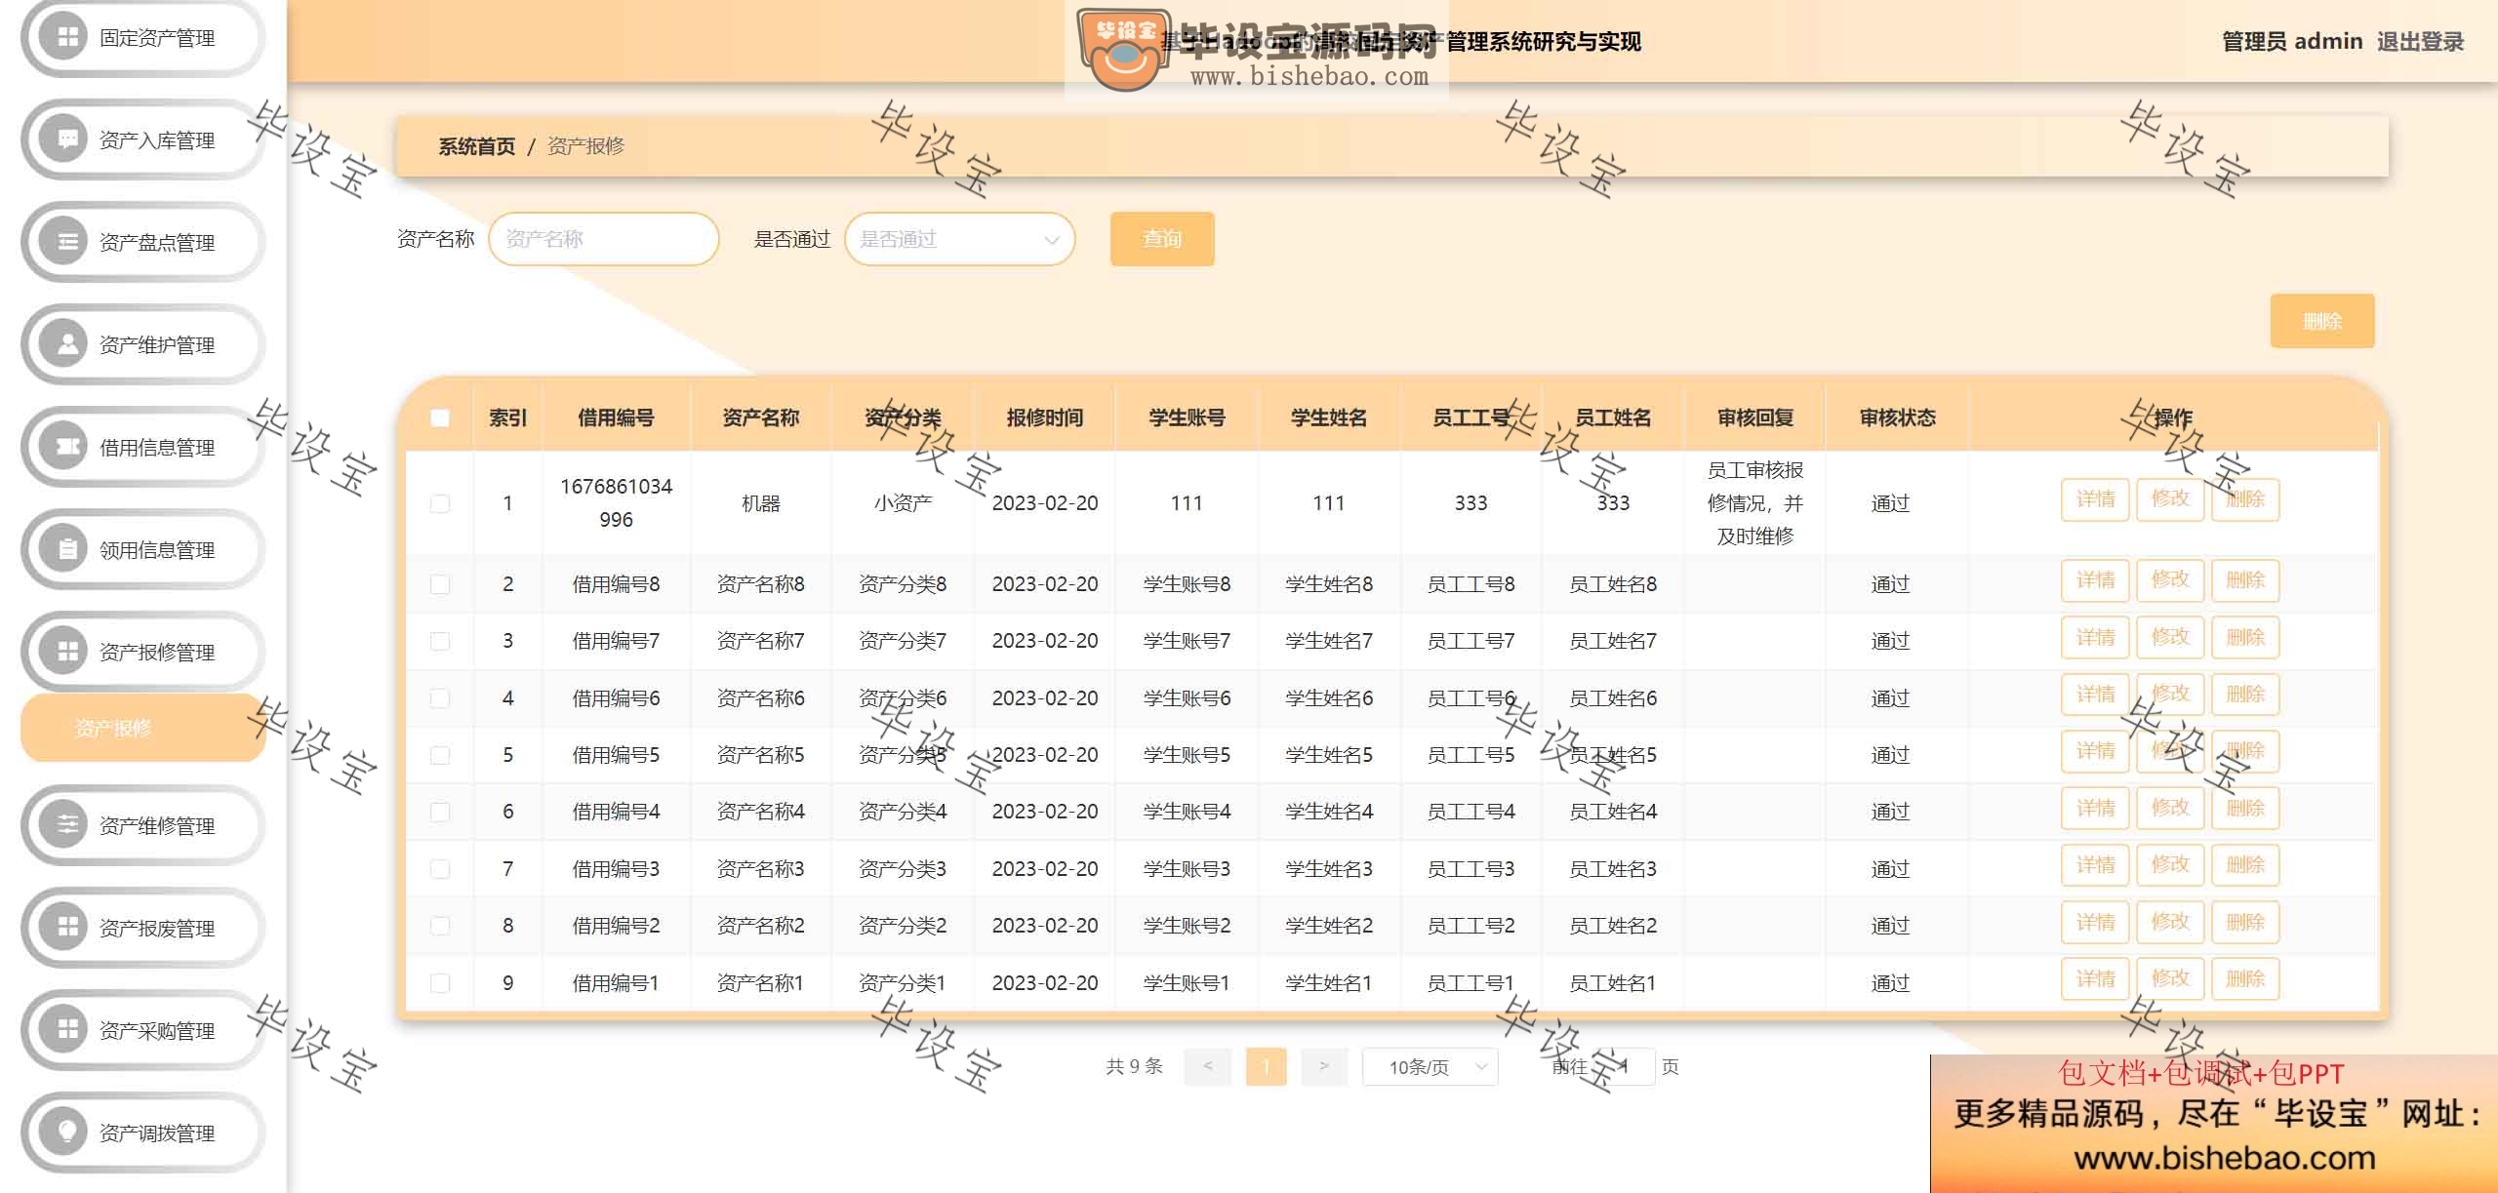The image size is (2498, 1193).
Task: Select page 1 in pagination
Action: coord(1266,1066)
